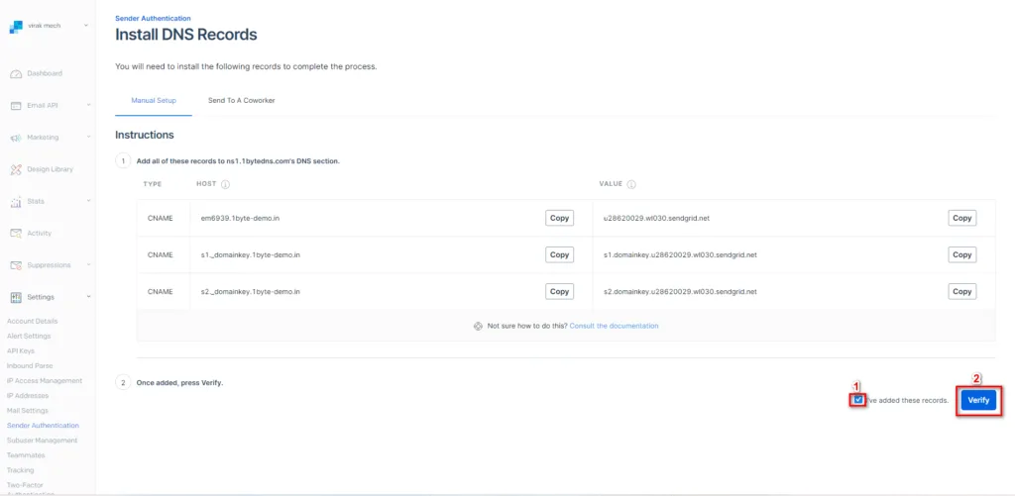Expand the Marketing menu chevron
1015x496 pixels.
pos(88,137)
